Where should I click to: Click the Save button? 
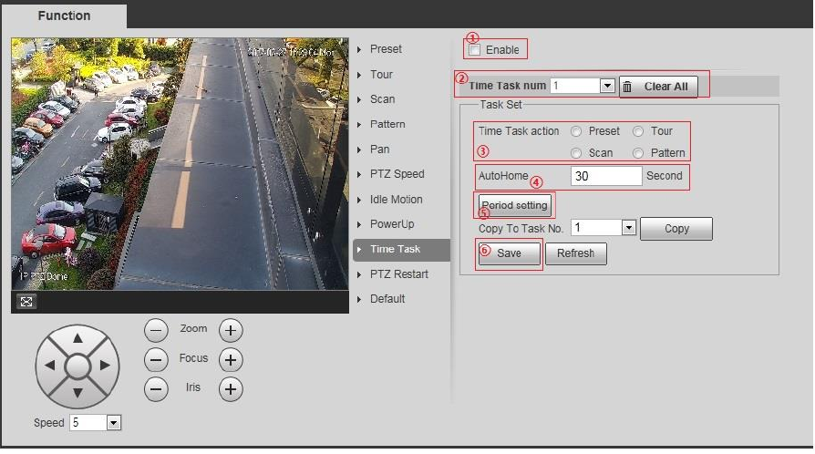pos(509,253)
